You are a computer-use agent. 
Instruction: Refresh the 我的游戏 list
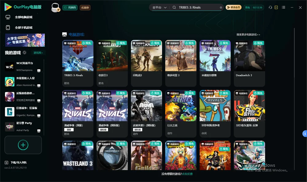click(x=25, y=53)
